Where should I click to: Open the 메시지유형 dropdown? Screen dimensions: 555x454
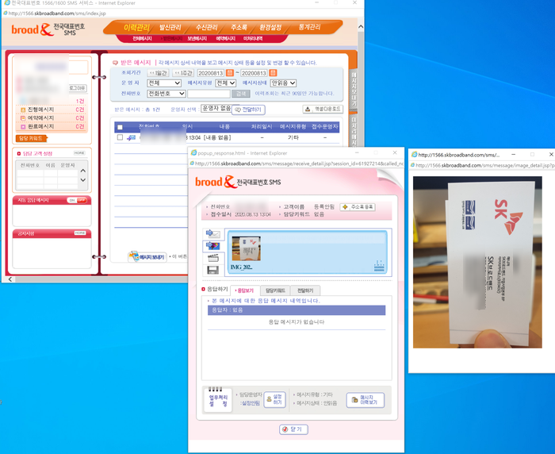pos(225,83)
